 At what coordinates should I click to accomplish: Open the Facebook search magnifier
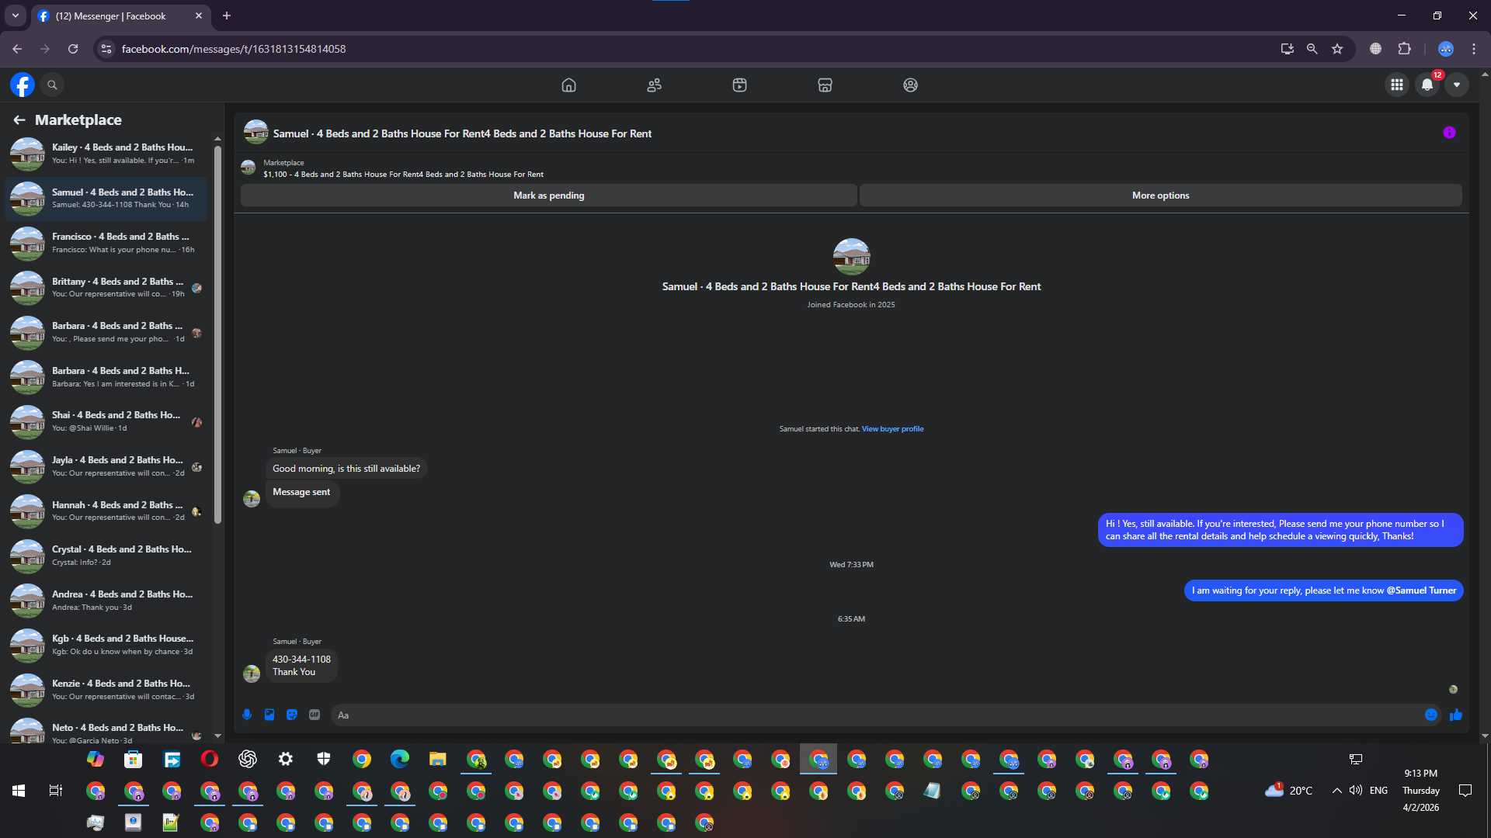(52, 85)
